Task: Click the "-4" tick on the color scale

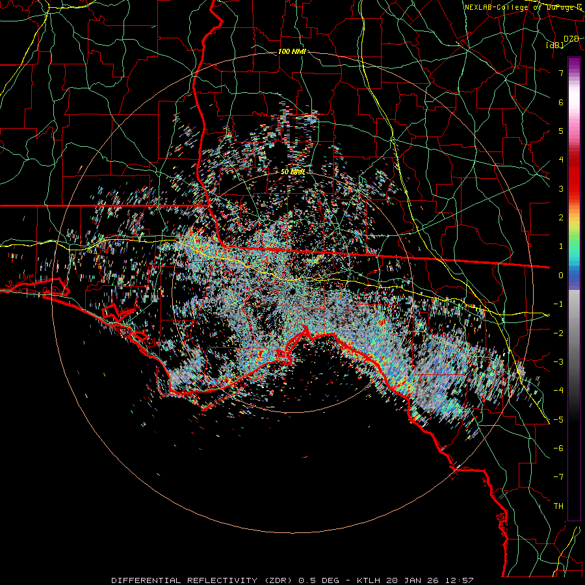Action: tap(558, 391)
